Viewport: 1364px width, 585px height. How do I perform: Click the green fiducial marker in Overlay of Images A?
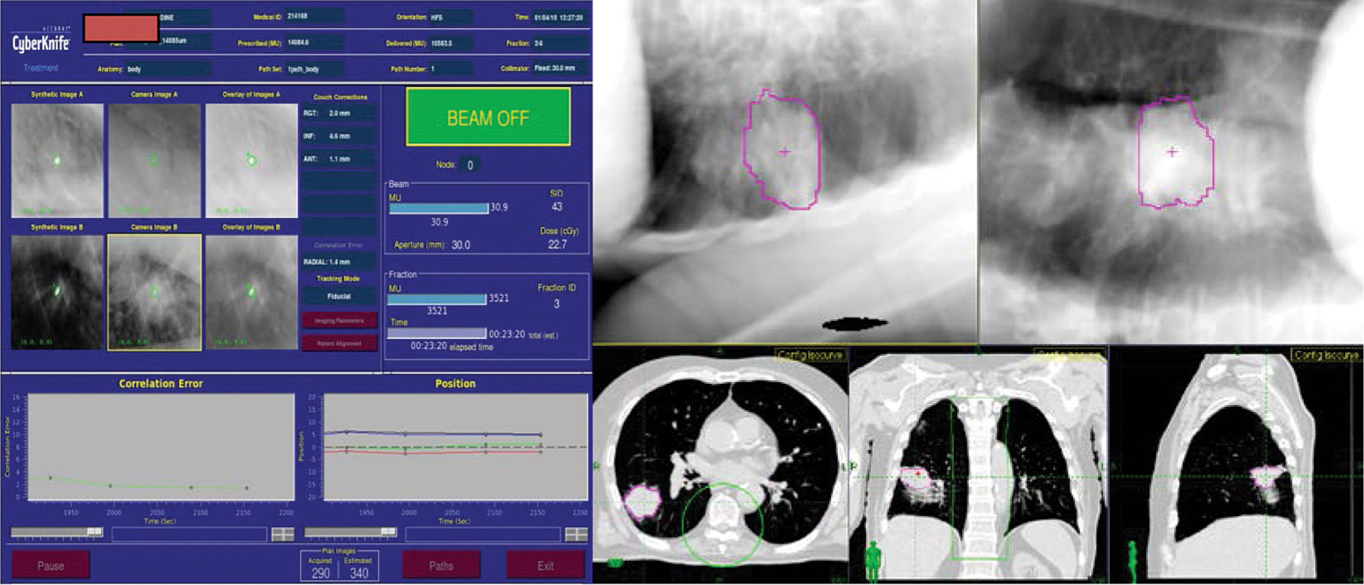click(x=251, y=161)
